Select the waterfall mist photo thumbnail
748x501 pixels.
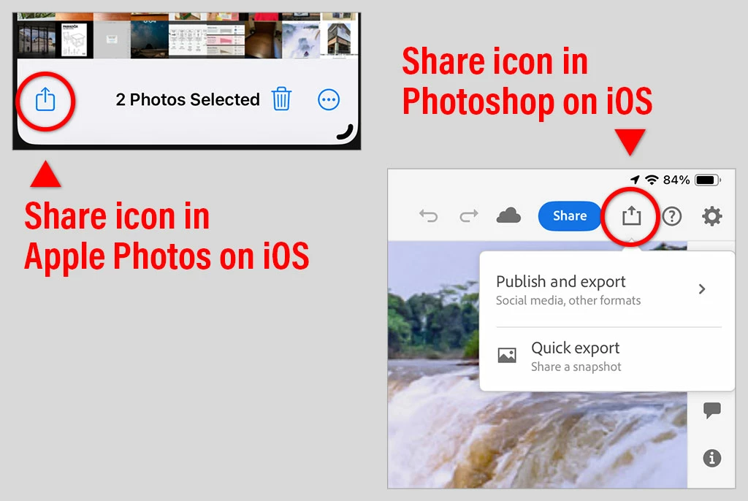pyautogui.click(x=301, y=39)
